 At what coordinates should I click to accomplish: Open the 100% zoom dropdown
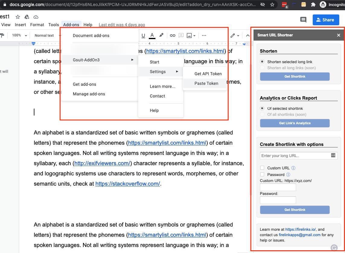19,35
